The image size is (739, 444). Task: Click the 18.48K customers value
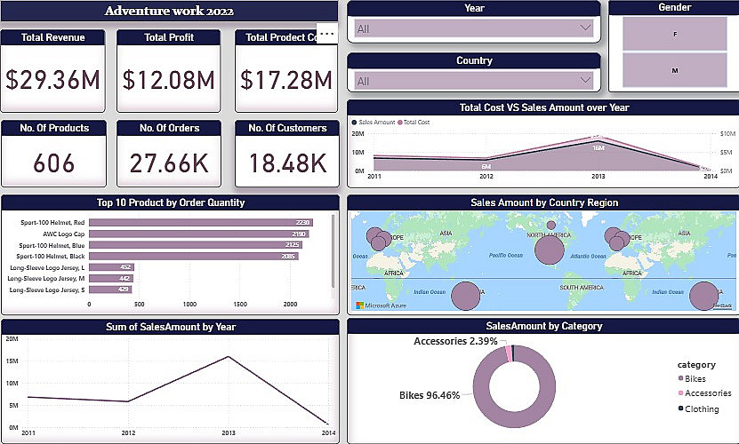pyautogui.click(x=287, y=163)
